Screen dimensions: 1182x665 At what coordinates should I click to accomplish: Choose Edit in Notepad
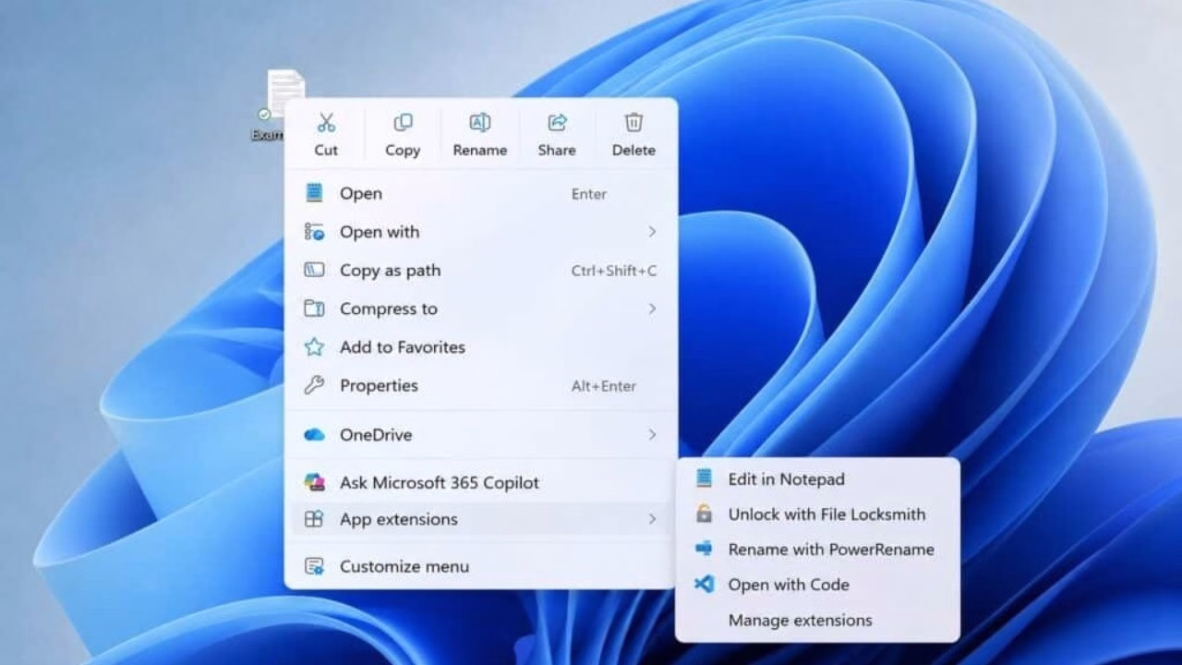817,478
